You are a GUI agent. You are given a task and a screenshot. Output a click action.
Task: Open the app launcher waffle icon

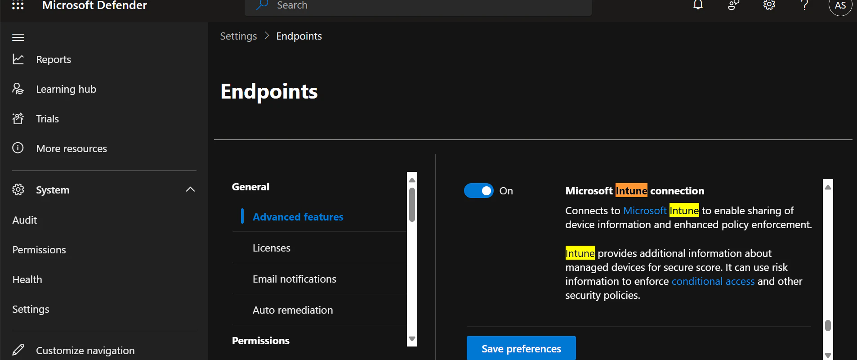click(18, 5)
